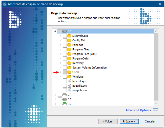The image size is (165, 128).
Task: Check the Program Files (x86) checkbox
Action: coord(65,54)
